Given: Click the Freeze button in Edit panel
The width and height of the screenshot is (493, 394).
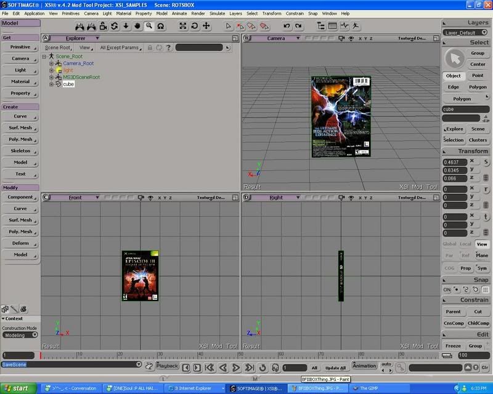Looking at the screenshot, I should [453, 345].
